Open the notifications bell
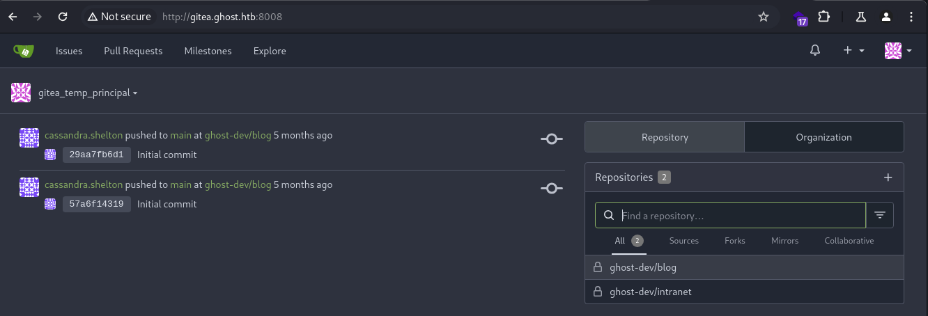Viewport: 928px width, 316px height. (x=815, y=51)
